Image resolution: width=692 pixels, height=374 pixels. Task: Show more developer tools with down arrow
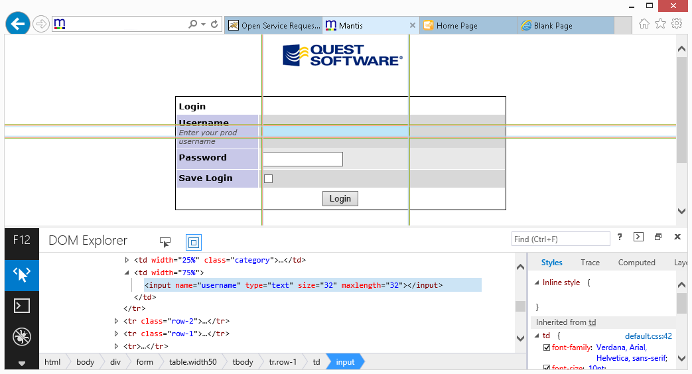pos(22,363)
